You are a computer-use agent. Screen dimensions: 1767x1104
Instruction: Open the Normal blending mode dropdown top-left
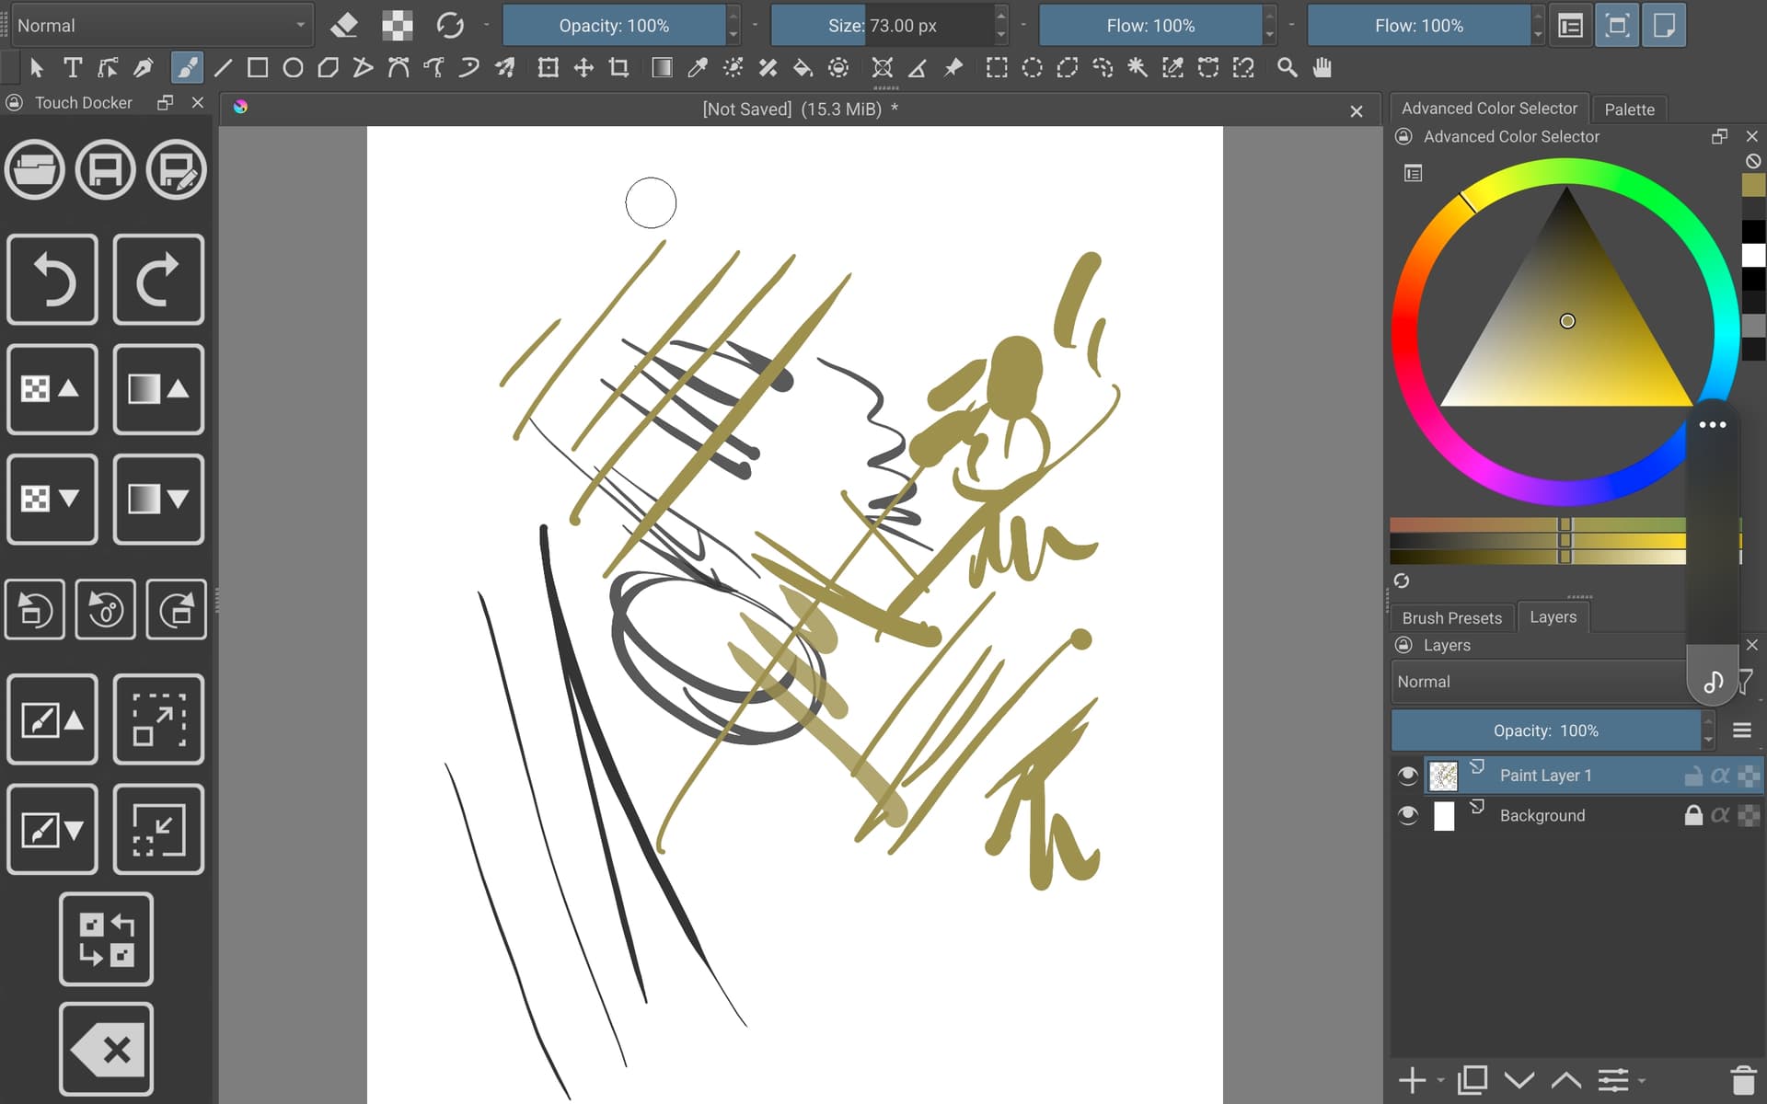[161, 25]
